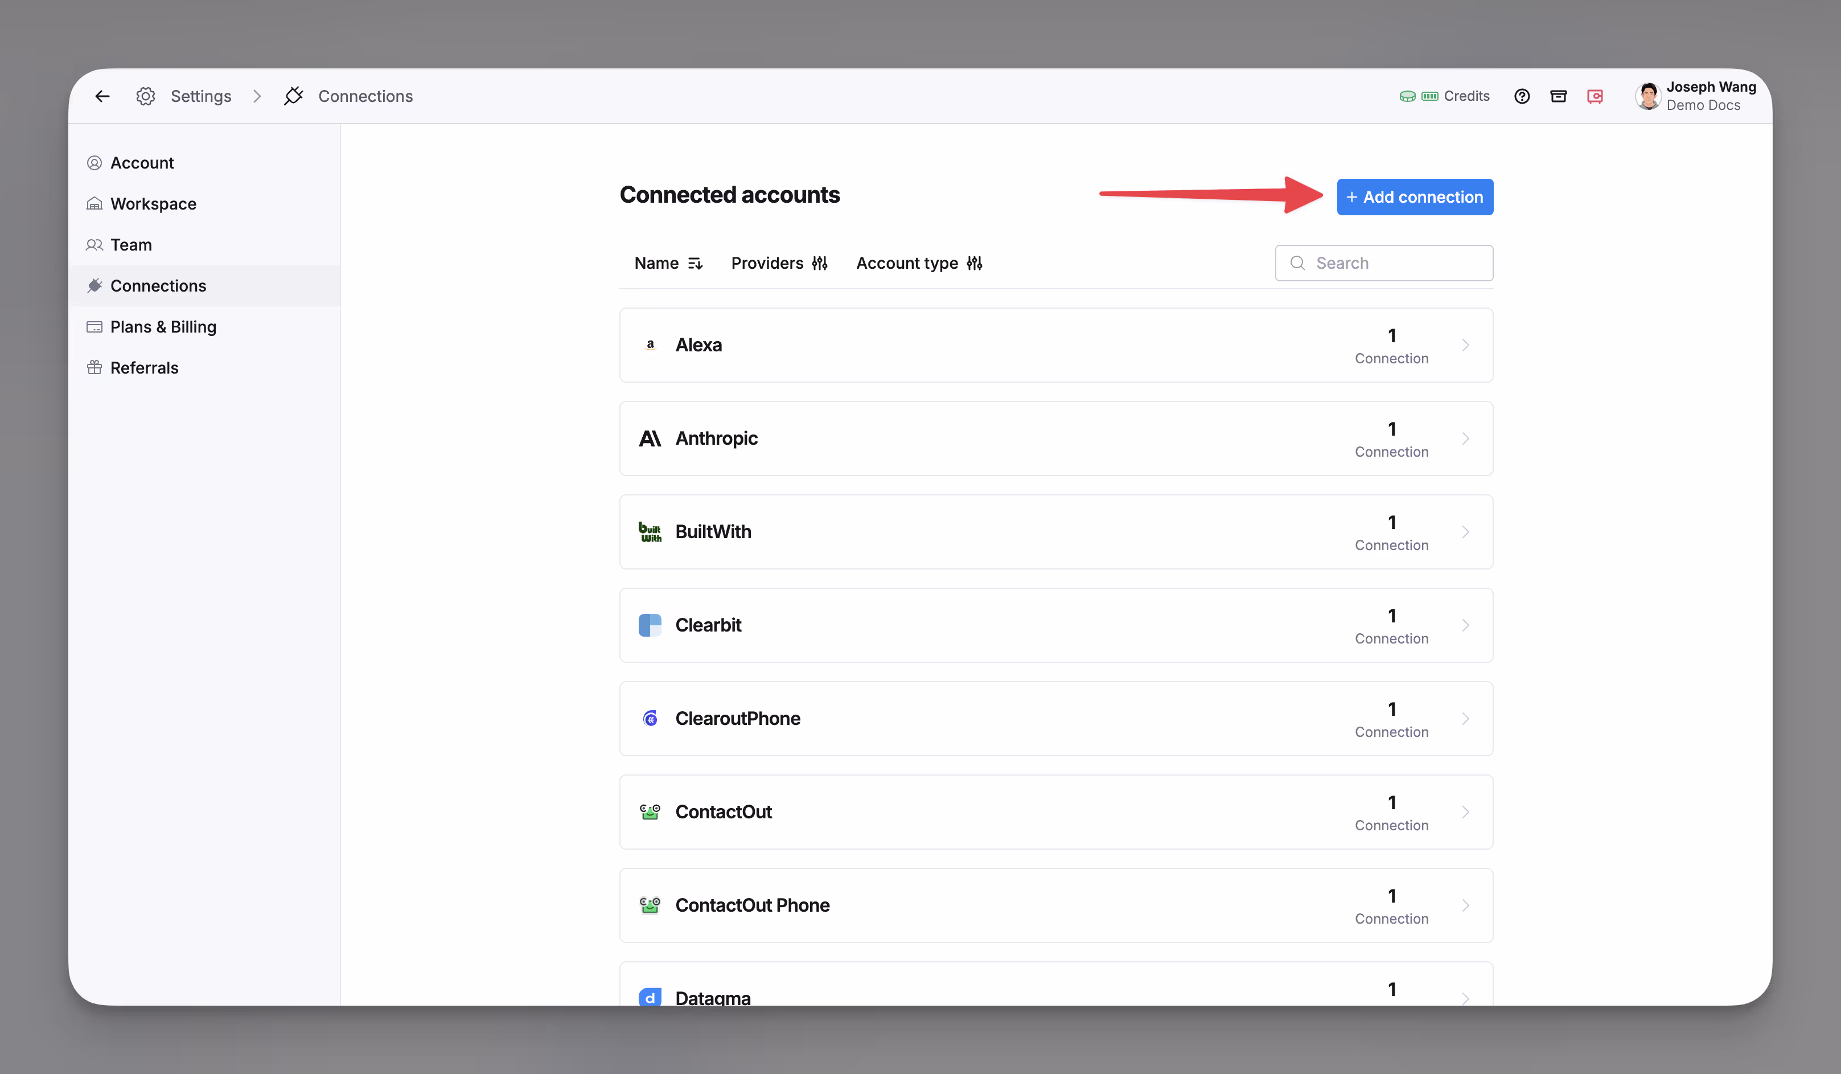Click the Datagma provider logo
This screenshot has width=1841, height=1074.
650,997
